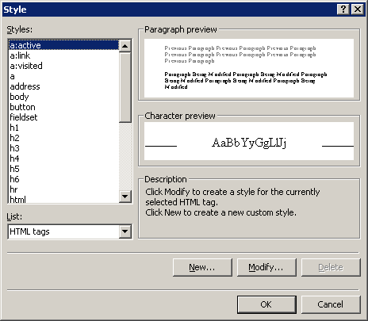The height and width of the screenshot is (321, 368).
Task: Click the New... button
Action: coord(202,267)
